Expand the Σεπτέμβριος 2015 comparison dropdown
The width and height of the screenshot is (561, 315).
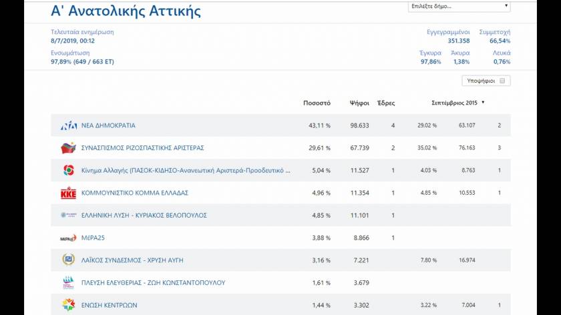[457, 103]
